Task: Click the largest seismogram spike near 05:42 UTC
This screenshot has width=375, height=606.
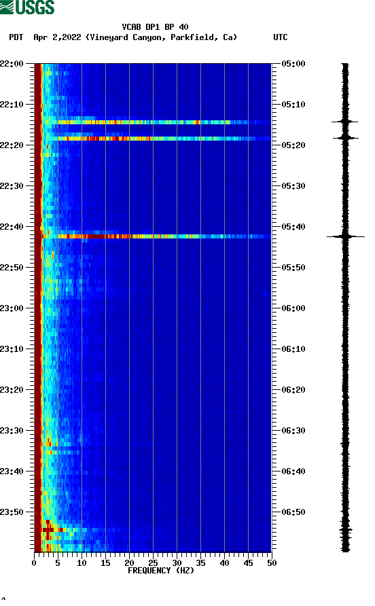Action: (x=346, y=236)
